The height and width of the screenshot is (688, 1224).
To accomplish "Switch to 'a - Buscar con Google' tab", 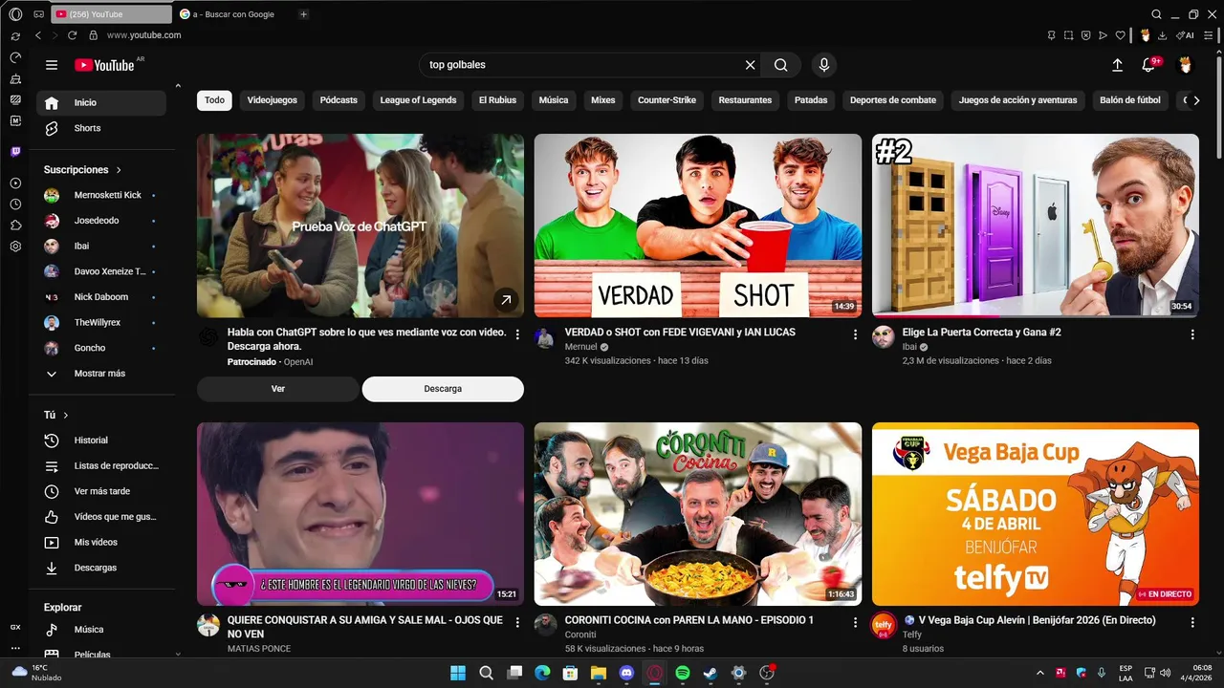I will pos(233,14).
